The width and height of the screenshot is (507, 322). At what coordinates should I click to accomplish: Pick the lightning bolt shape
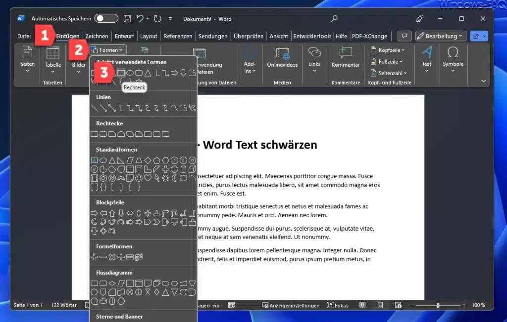point(156,178)
